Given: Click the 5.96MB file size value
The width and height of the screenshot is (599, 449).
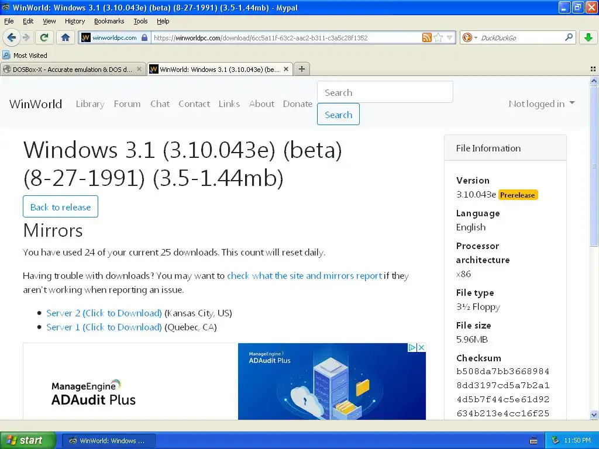Looking at the screenshot, I should tap(472, 340).
